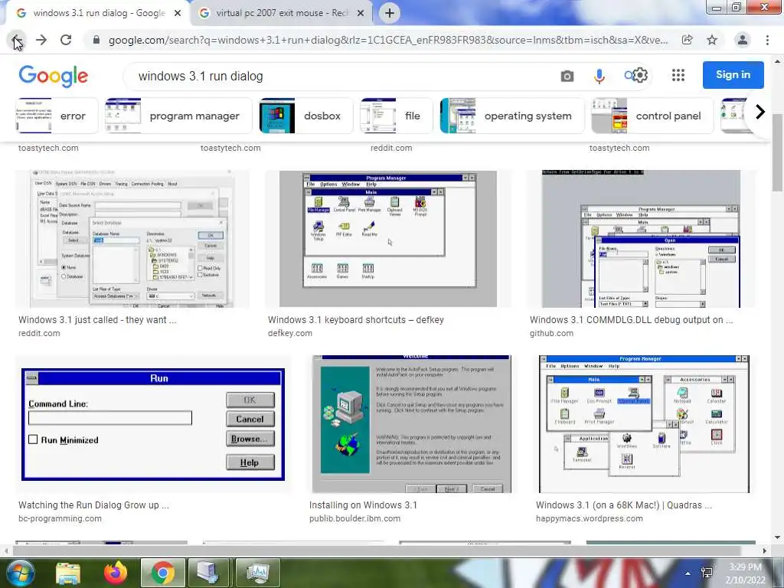Image resolution: width=784 pixels, height=588 pixels.
Task: Start voice search with microphone icon
Action: 599,76
